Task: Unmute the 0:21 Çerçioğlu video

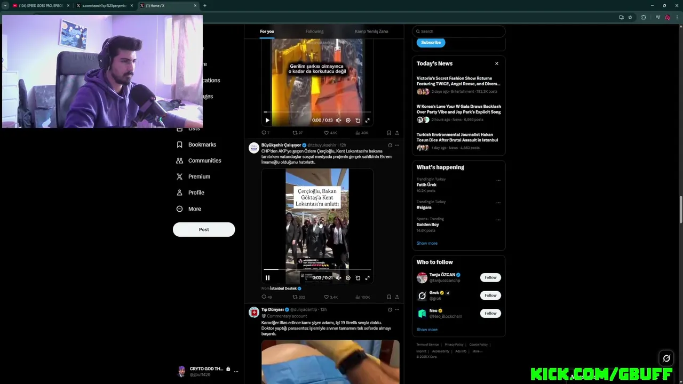Action: click(x=338, y=277)
